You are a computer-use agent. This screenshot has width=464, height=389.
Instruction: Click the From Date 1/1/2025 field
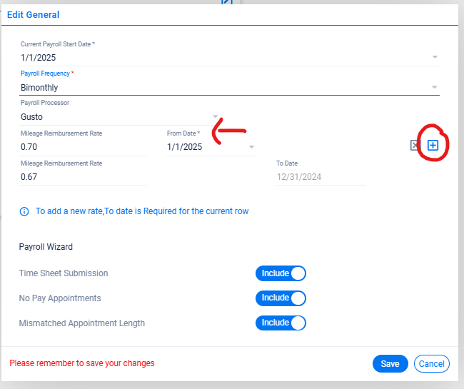pos(211,147)
